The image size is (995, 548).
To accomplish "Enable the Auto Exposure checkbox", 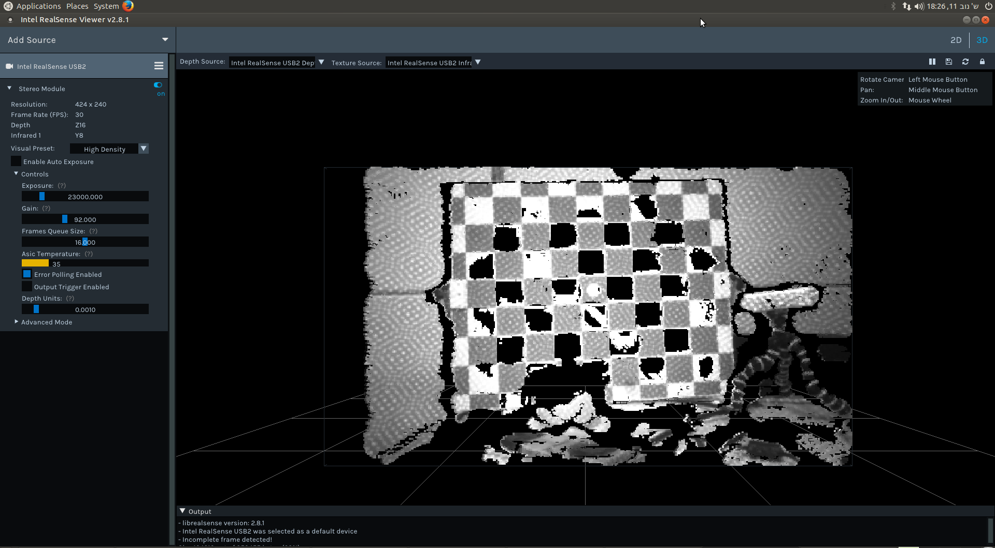I will pos(16,161).
